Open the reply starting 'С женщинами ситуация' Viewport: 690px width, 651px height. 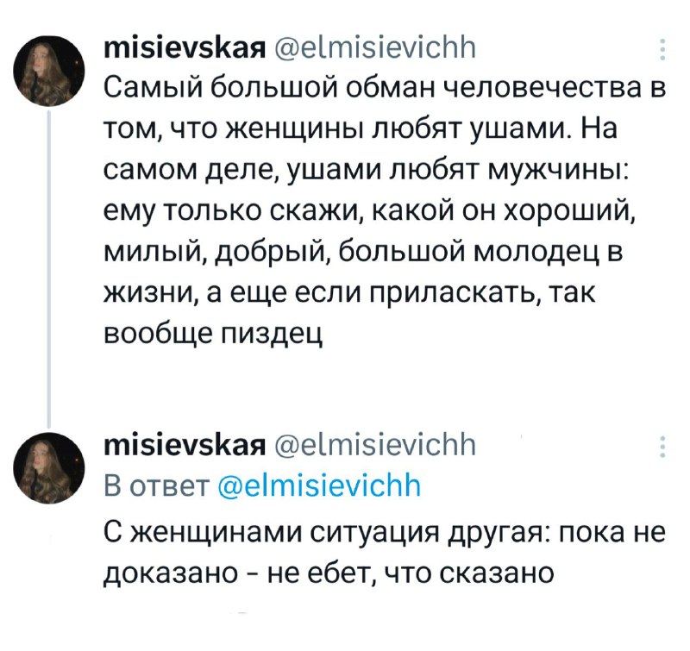(379, 552)
